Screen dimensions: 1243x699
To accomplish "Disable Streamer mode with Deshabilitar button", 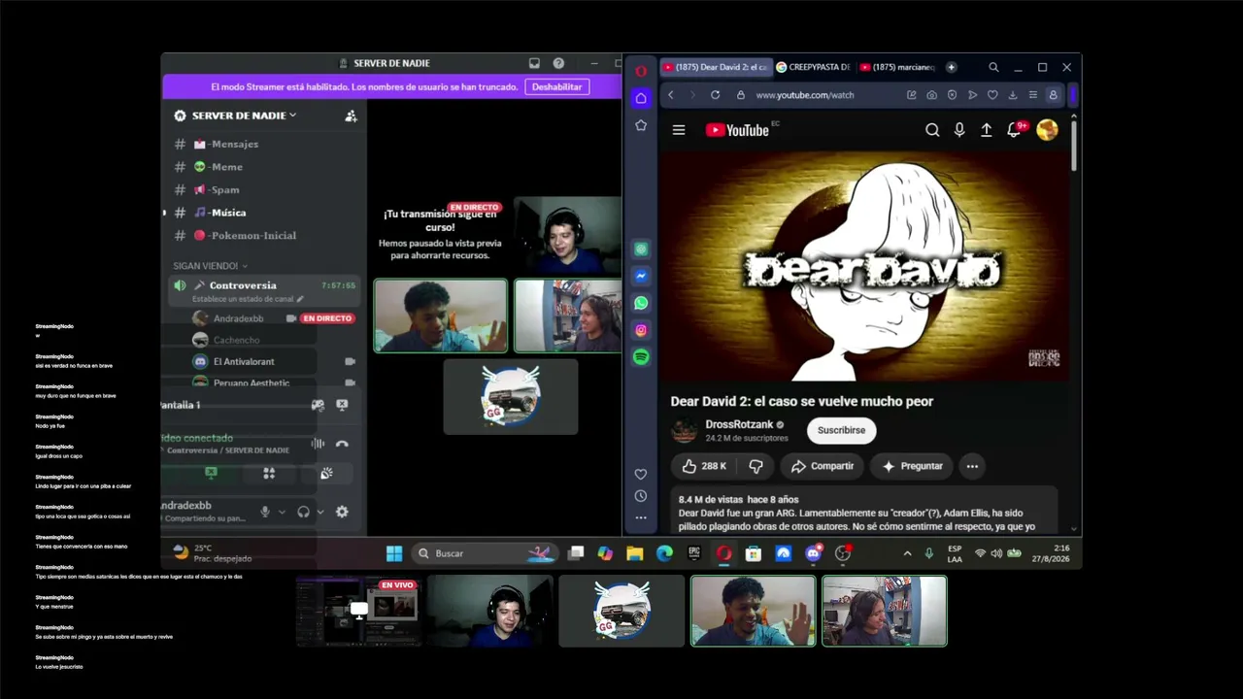I will coord(557,86).
